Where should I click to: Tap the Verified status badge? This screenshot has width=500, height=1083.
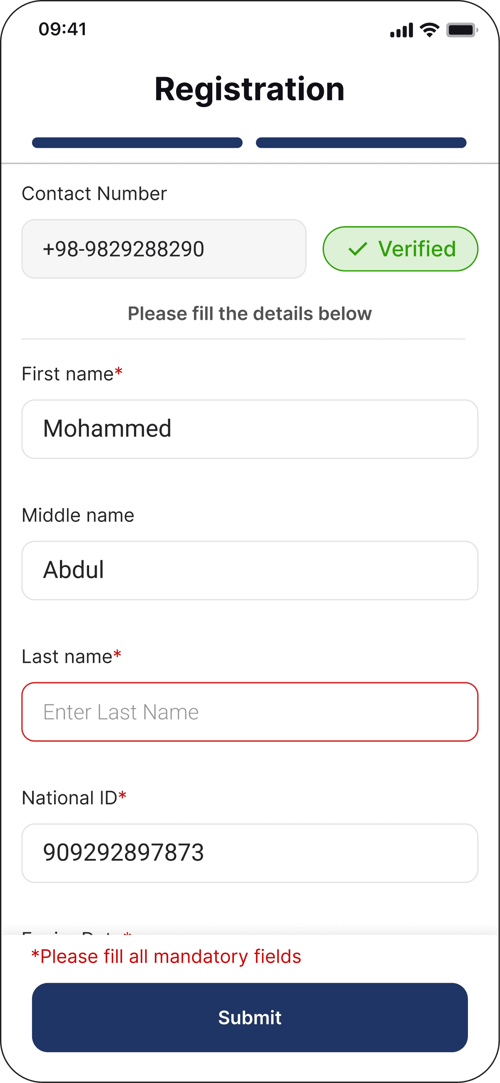pos(400,249)
